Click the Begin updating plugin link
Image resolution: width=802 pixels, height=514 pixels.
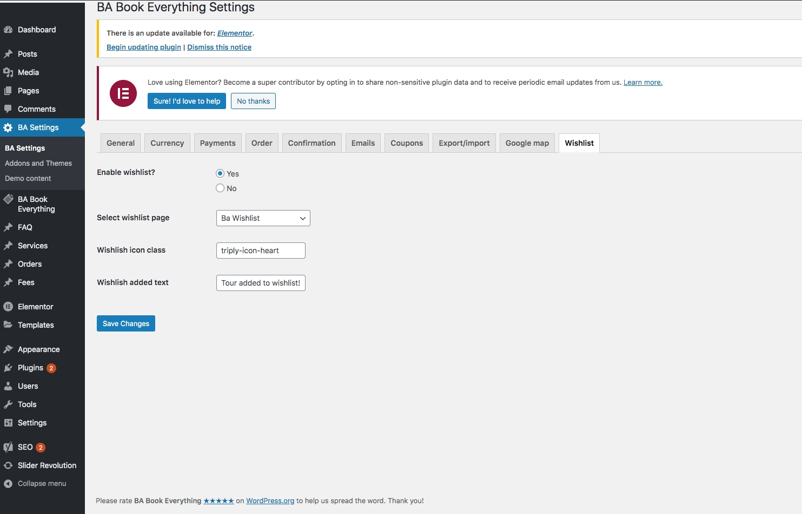pos(144,47)
